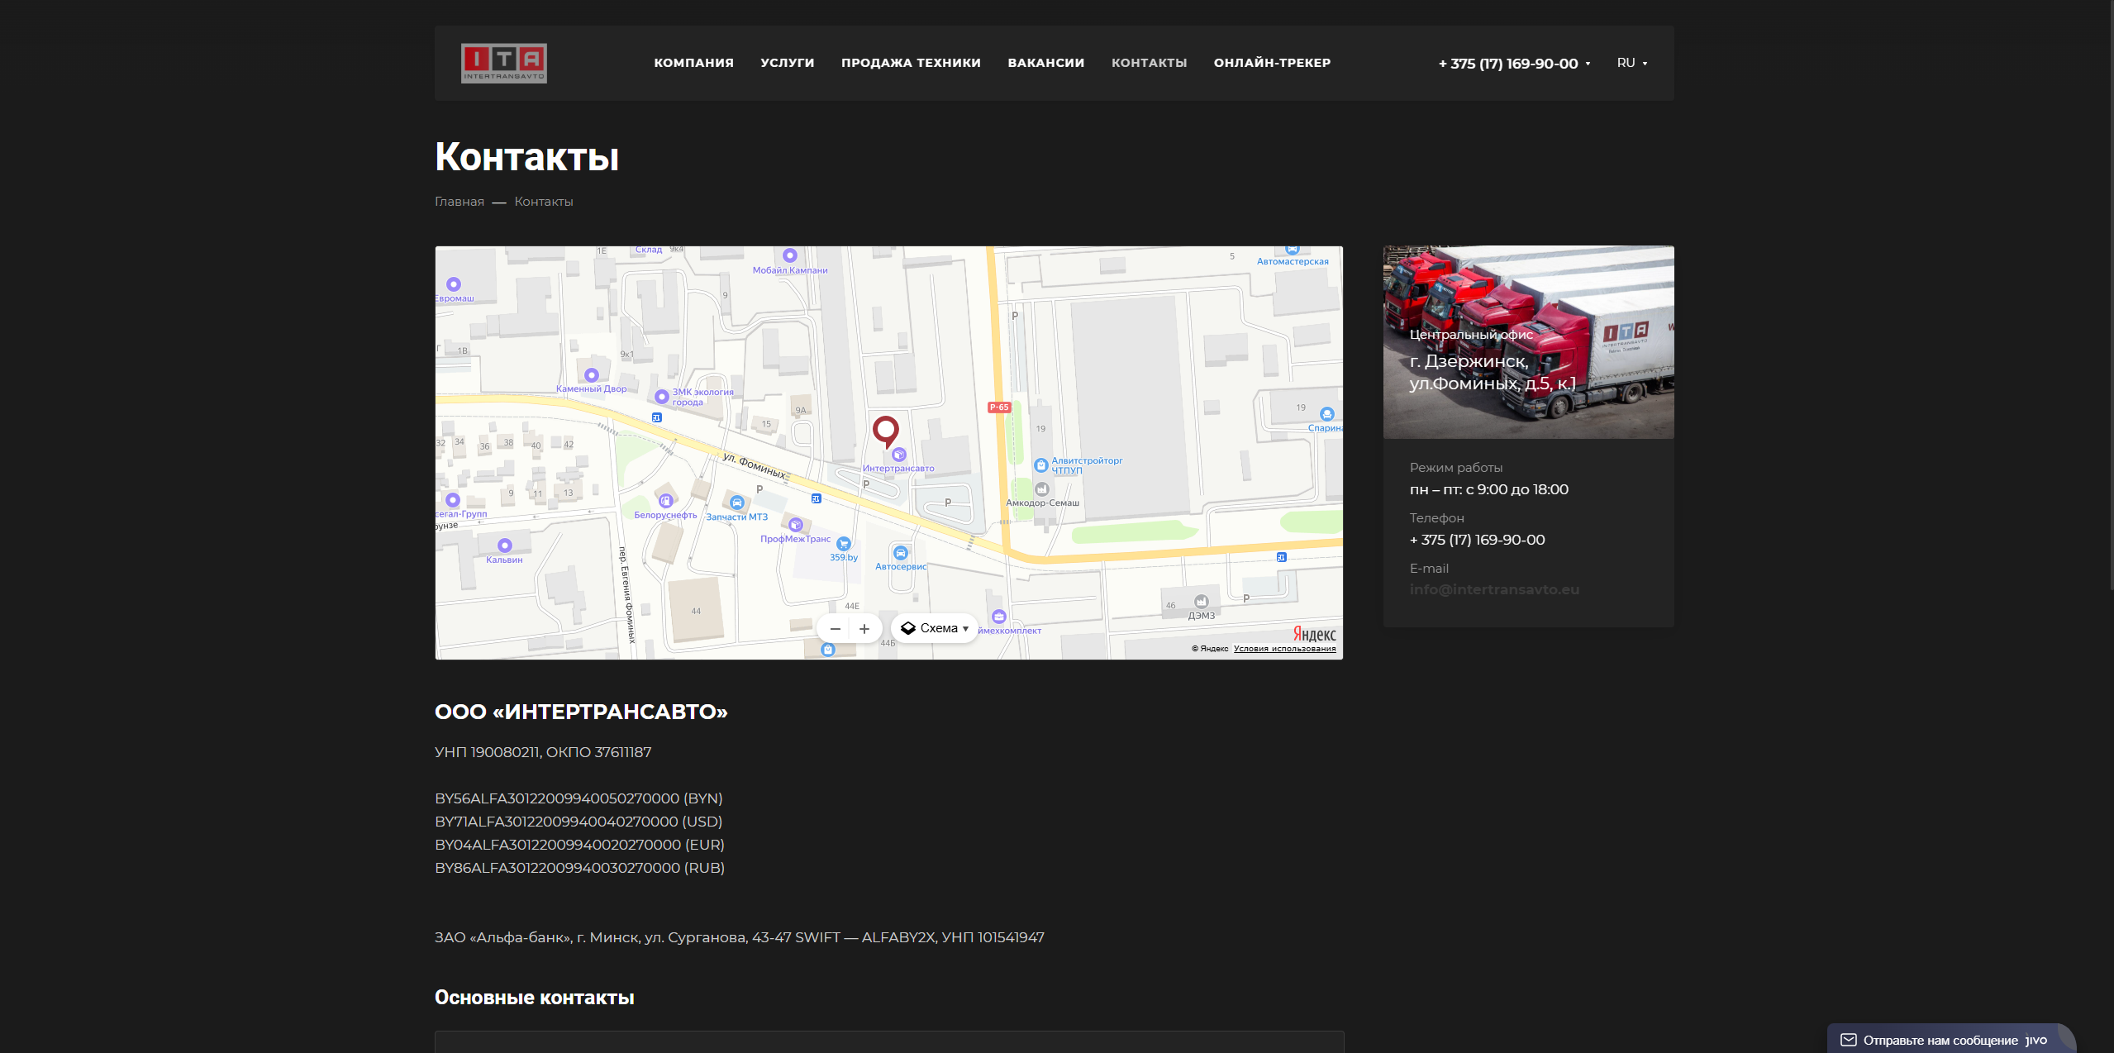Click the Центральный офис truck photo
Screen dimensions: 2114x1053
pyautogui.click(x=1527, y=342)
